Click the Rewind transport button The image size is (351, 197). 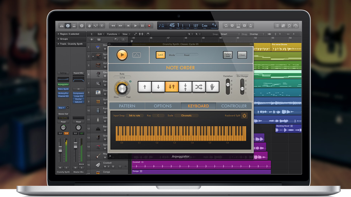point(113,26)
